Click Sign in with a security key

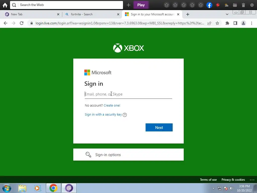[x=103, y=114]
